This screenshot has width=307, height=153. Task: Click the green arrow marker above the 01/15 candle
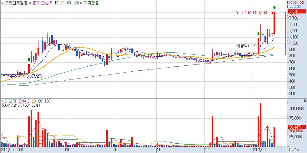(x=274, y=8)
